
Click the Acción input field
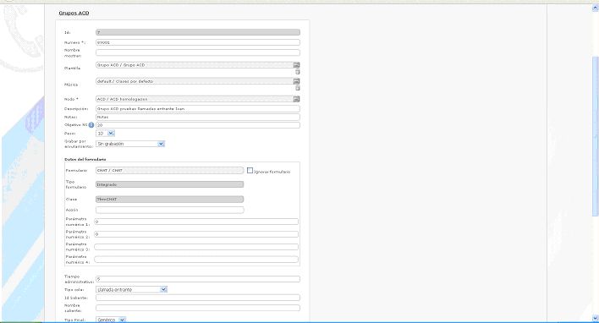(x=169, y=210)
